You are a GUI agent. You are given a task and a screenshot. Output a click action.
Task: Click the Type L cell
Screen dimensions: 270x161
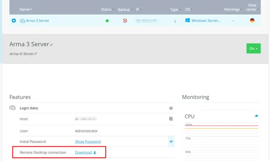click(x=175, y=21)
